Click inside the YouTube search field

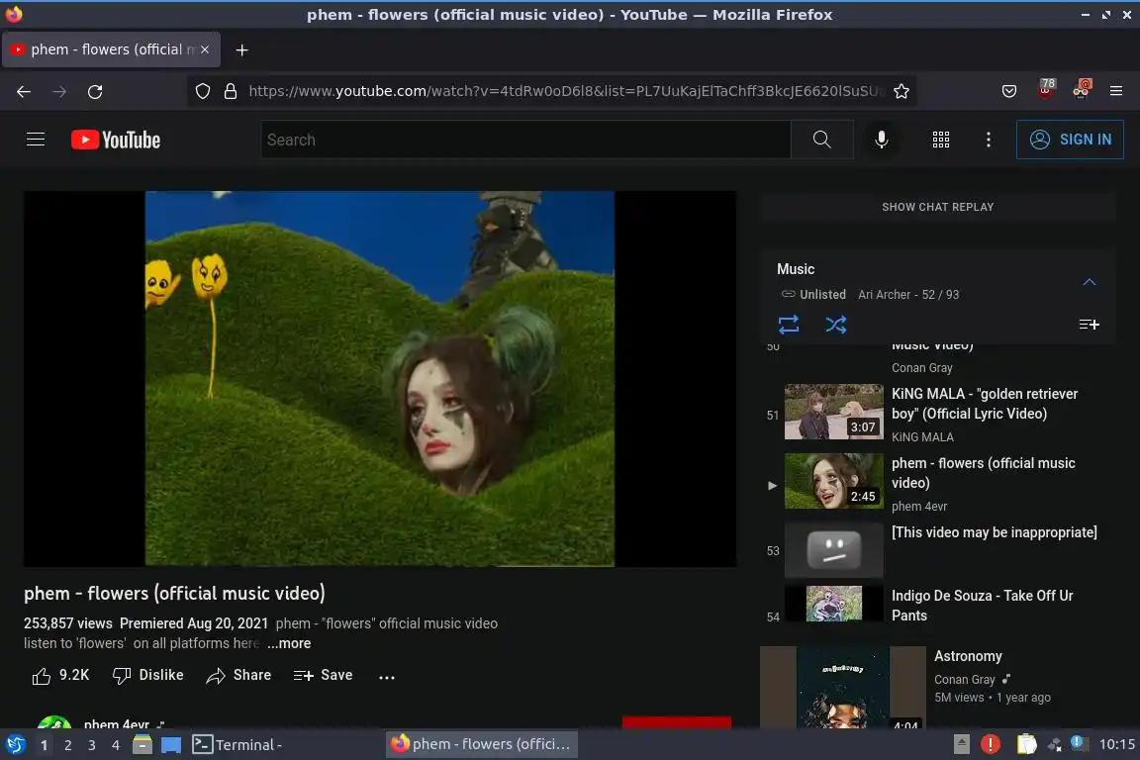(x=525, y=140)
